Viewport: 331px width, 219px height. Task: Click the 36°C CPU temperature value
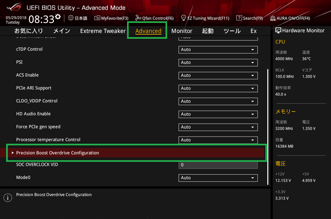coord(306,59)
